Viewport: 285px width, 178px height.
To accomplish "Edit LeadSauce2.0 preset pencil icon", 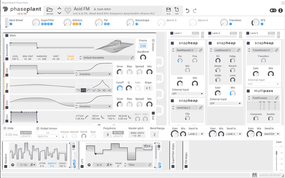I will (238, 50).
